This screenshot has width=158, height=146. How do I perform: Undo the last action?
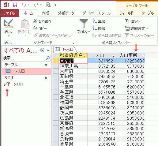(x=24, y=5)
